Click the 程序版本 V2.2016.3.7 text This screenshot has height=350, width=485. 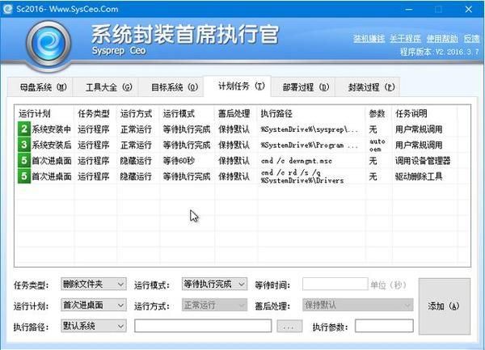pos(440,51)
